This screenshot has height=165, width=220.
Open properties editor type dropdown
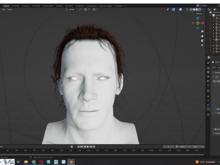click(209, 57)
